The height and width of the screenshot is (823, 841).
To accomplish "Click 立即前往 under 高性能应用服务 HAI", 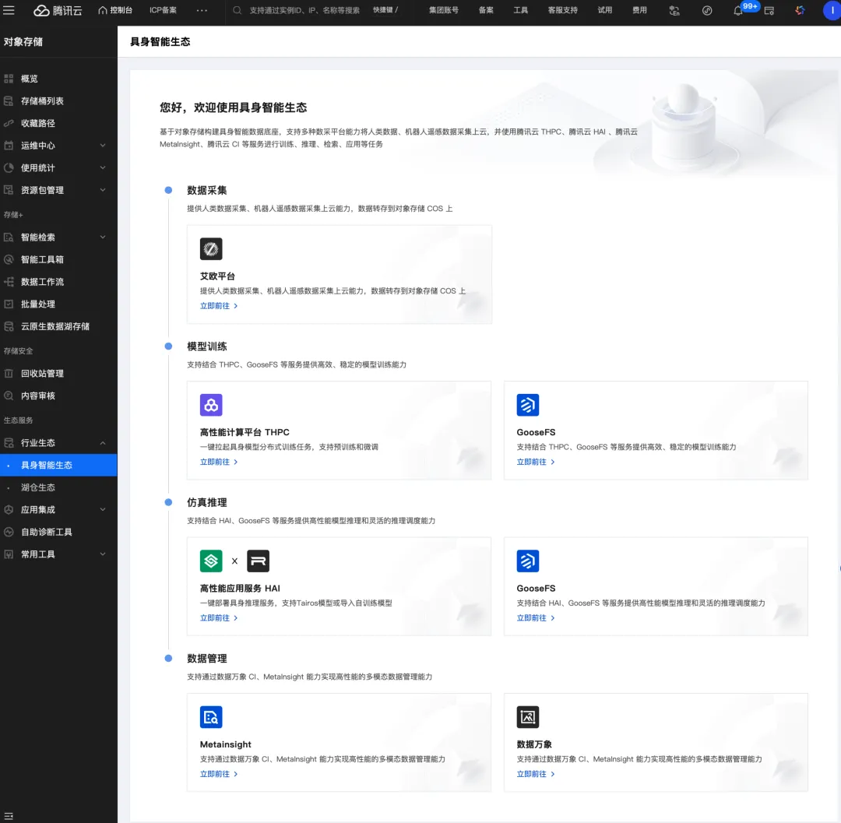I will click(x=219, y=617).
